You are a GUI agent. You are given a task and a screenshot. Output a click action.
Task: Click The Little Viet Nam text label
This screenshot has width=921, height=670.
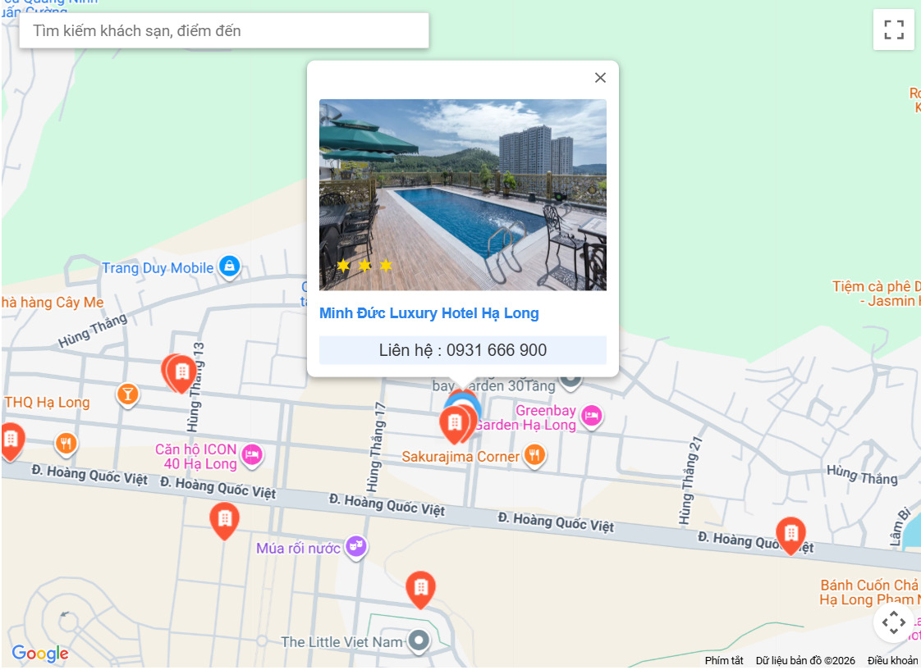[x=342, y=642]
